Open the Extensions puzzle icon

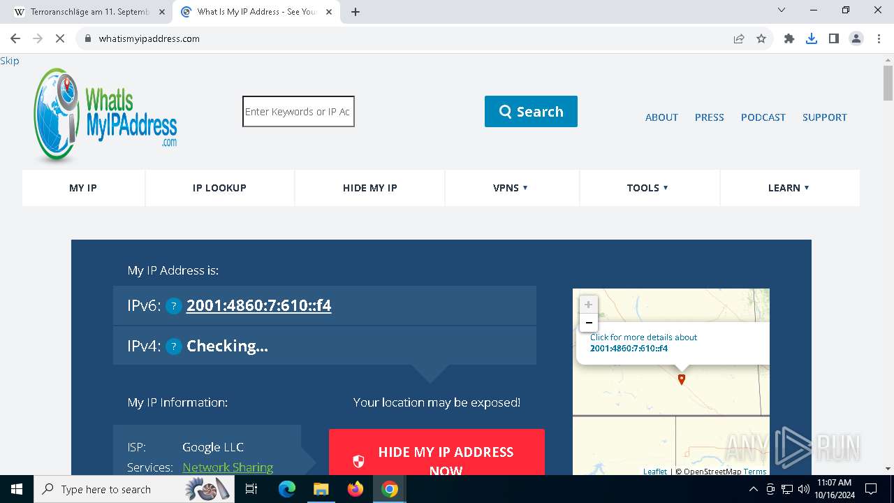click(x=789, y=38)
